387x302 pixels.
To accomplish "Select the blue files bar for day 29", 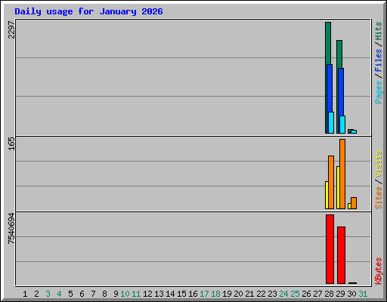I will [x=341, y=92].
